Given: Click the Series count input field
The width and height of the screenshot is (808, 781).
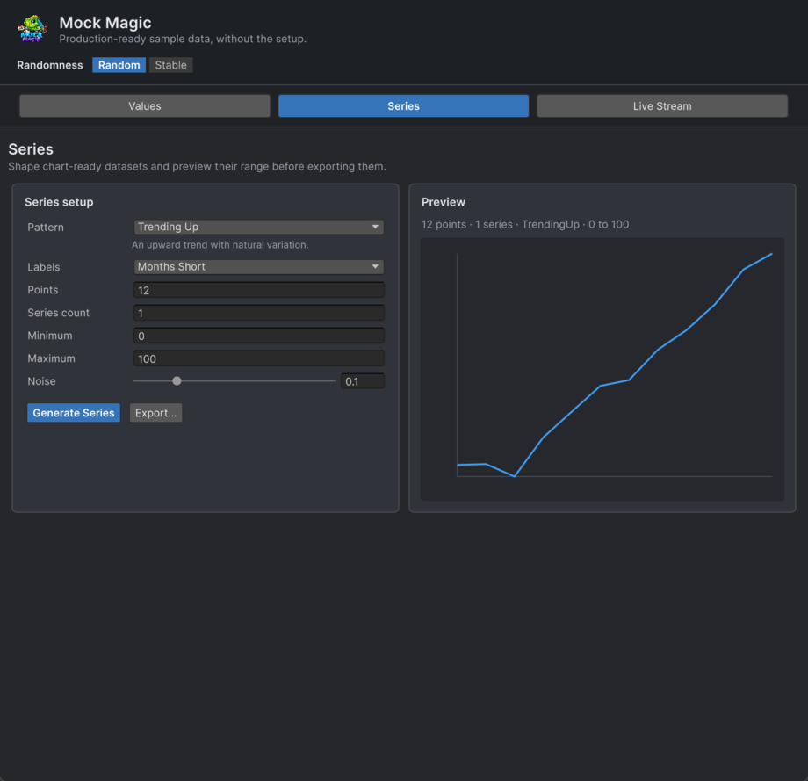Looking at the screenshot, I should [x=259, y=313].
